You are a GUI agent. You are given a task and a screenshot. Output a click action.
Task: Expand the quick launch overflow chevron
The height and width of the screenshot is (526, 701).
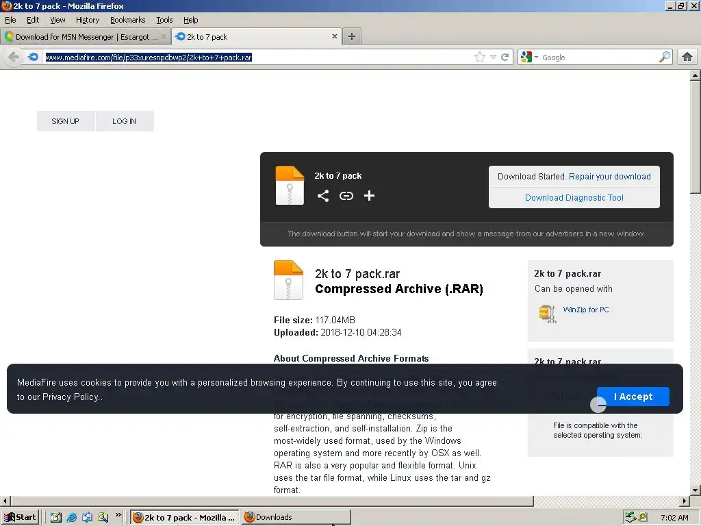(x=118, y=515)
